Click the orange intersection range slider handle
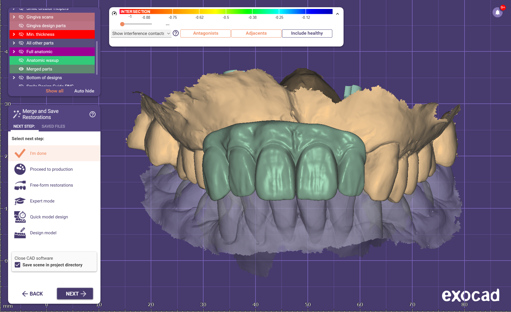511x312 pixels. [x=122, y=24]
